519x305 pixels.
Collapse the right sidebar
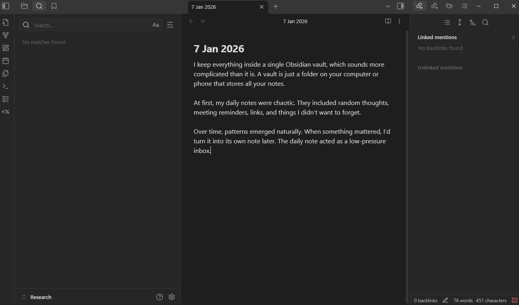pyautogui.click(x=401, y=6)
